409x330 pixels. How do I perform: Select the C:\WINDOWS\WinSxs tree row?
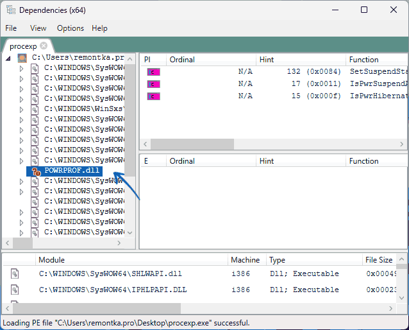(84, 109)
